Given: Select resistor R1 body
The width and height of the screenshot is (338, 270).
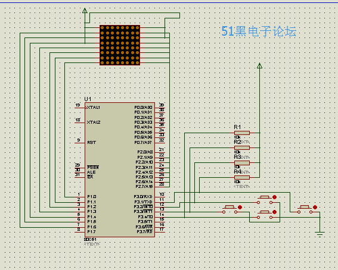Looking at the screenshot, I should pyautogui.click(x=242, y=133).
